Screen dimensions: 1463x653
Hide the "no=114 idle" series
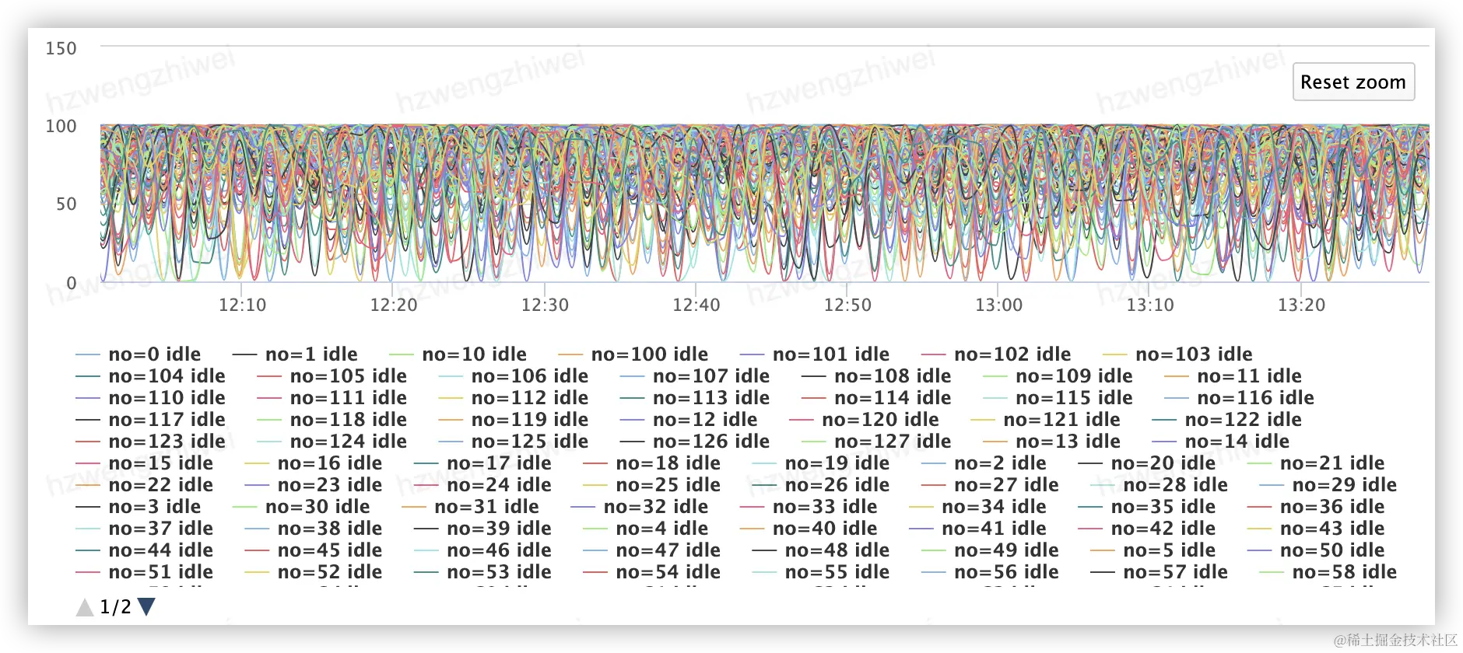coord(875,398)
